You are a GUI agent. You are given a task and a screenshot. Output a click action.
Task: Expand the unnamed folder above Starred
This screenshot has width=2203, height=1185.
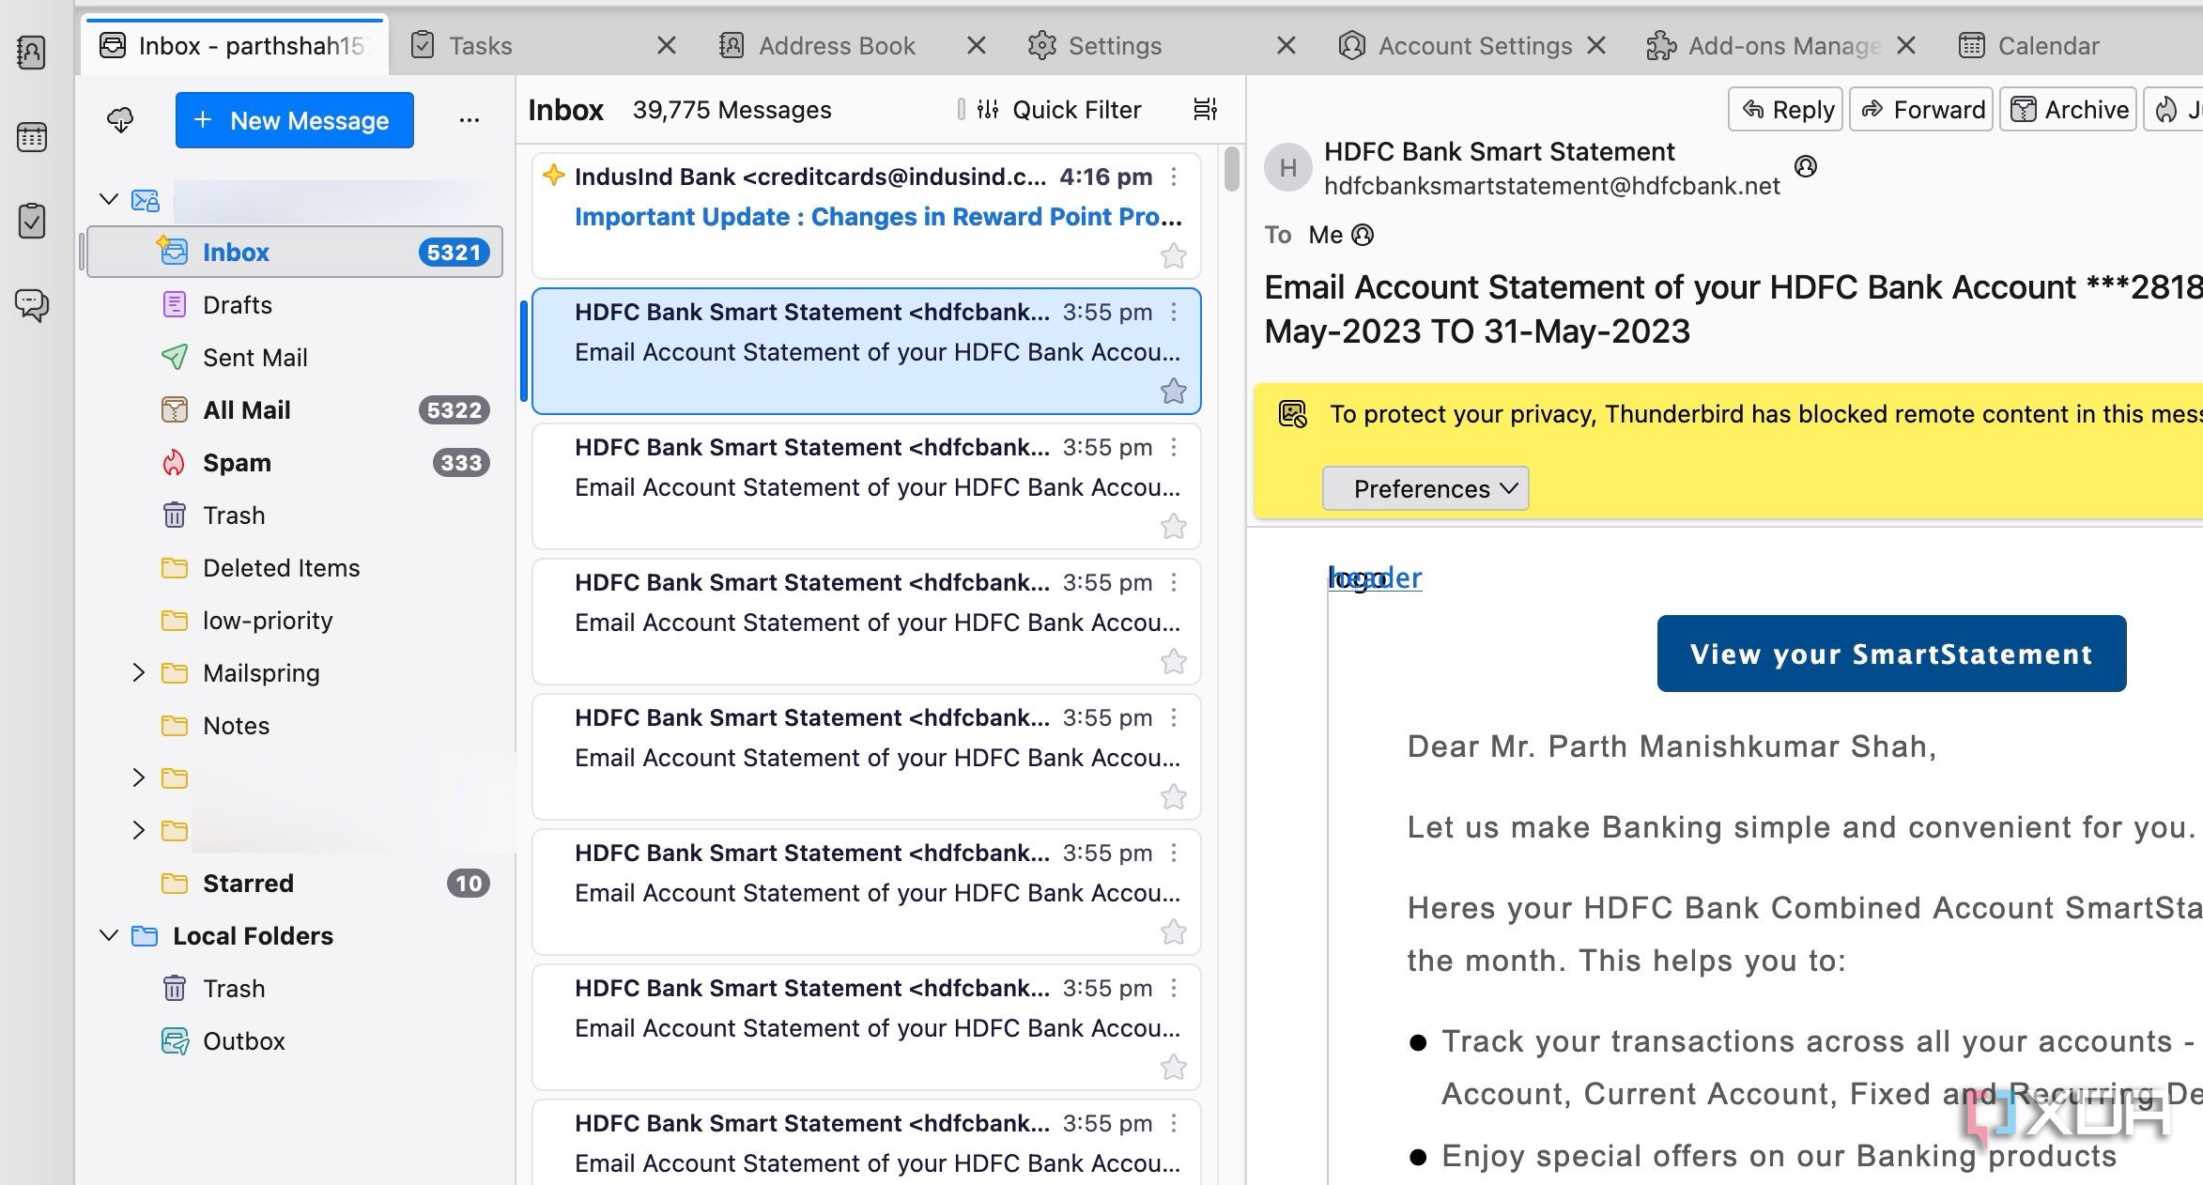[138, 830]
